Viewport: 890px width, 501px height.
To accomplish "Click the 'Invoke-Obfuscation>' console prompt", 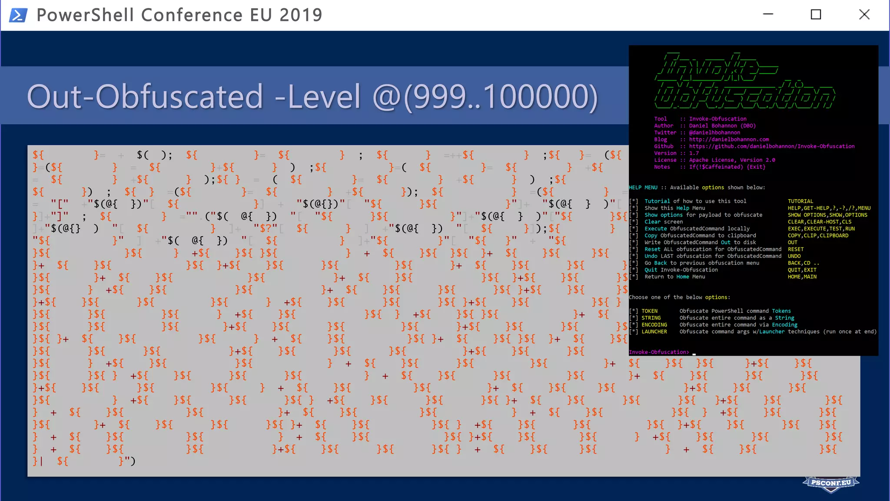I will point(659,353).
